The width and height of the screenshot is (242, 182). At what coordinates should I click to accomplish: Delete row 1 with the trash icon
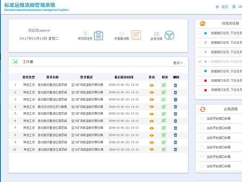[x=175, y=85]
